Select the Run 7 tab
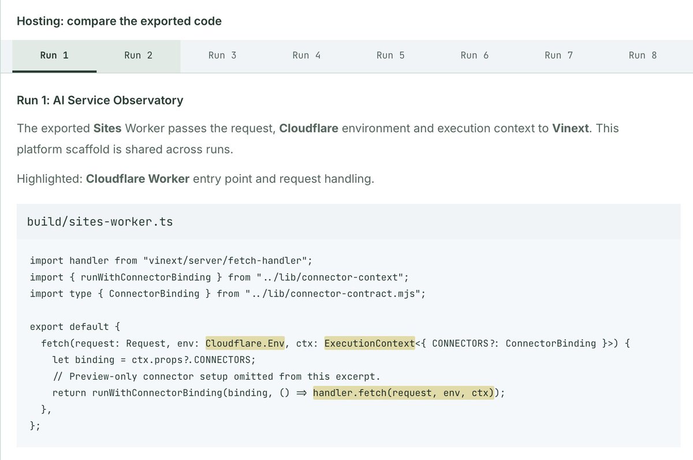The width and height of the screenshot is (693, 460). coord(558,55)
